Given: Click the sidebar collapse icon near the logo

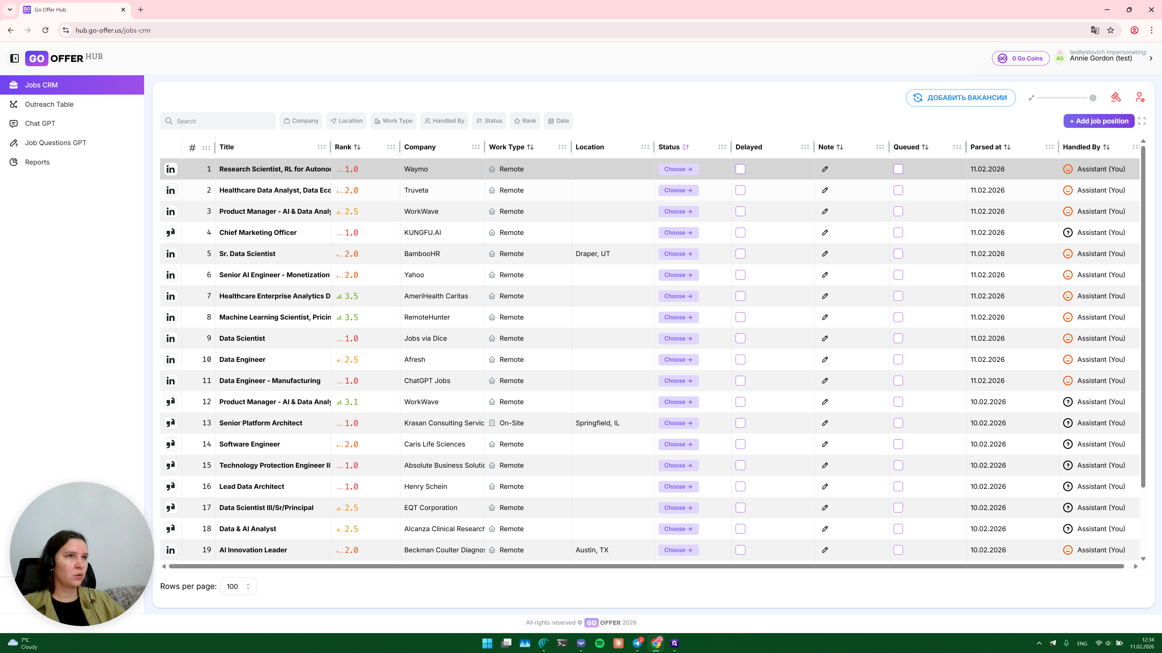Looking at the screenshot, I should (x=15, y=58).
